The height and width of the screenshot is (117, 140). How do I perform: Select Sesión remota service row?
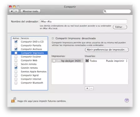click(x=30, y=64)
